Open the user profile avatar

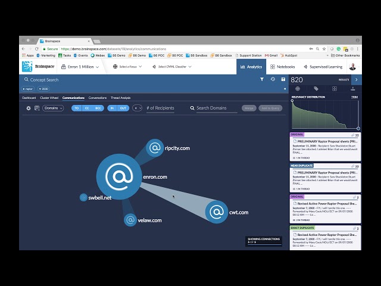pyautogui.click(x=352, y=67)
